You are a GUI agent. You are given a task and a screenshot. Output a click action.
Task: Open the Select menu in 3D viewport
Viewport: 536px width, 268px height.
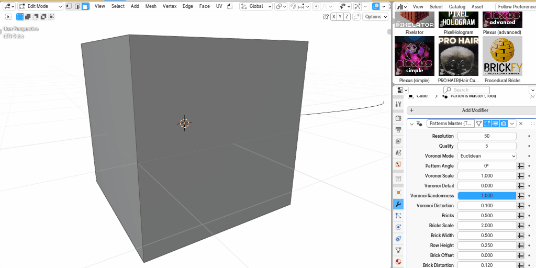coord(118,6)
